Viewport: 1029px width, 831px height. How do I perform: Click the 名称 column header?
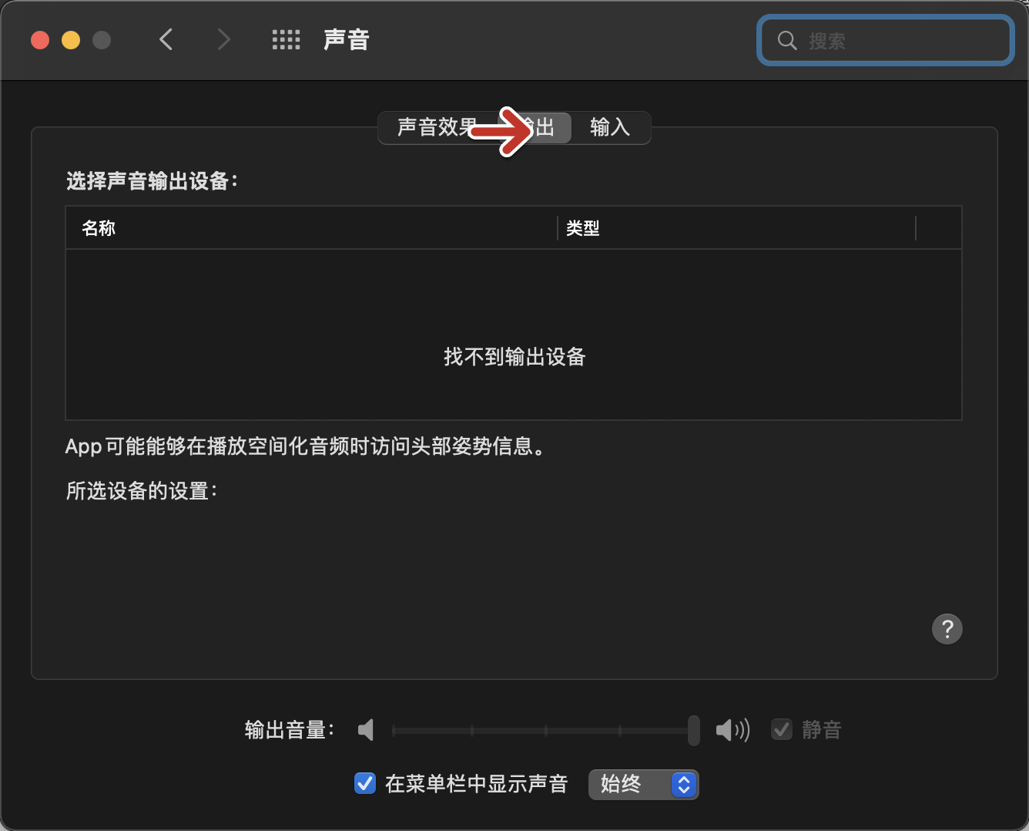pyautogui.click(x=99, y=228)
